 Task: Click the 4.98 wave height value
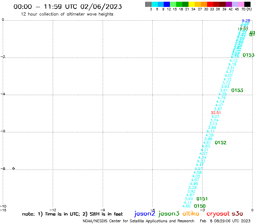tap(194, 184)
